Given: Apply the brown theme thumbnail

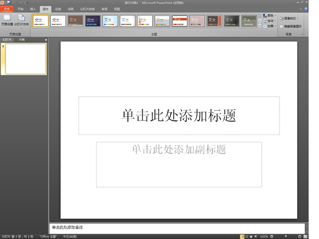Looking at the screenshot, I should pos(75,21).
